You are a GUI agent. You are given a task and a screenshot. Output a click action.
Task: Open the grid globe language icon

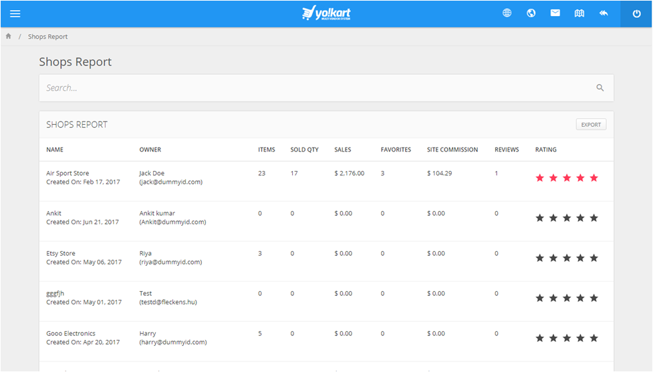click(507, 13)
